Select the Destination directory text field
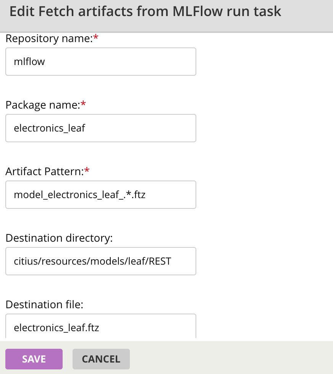 coord(100,261)
